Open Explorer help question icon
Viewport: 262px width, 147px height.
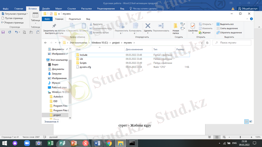[251, 19]
